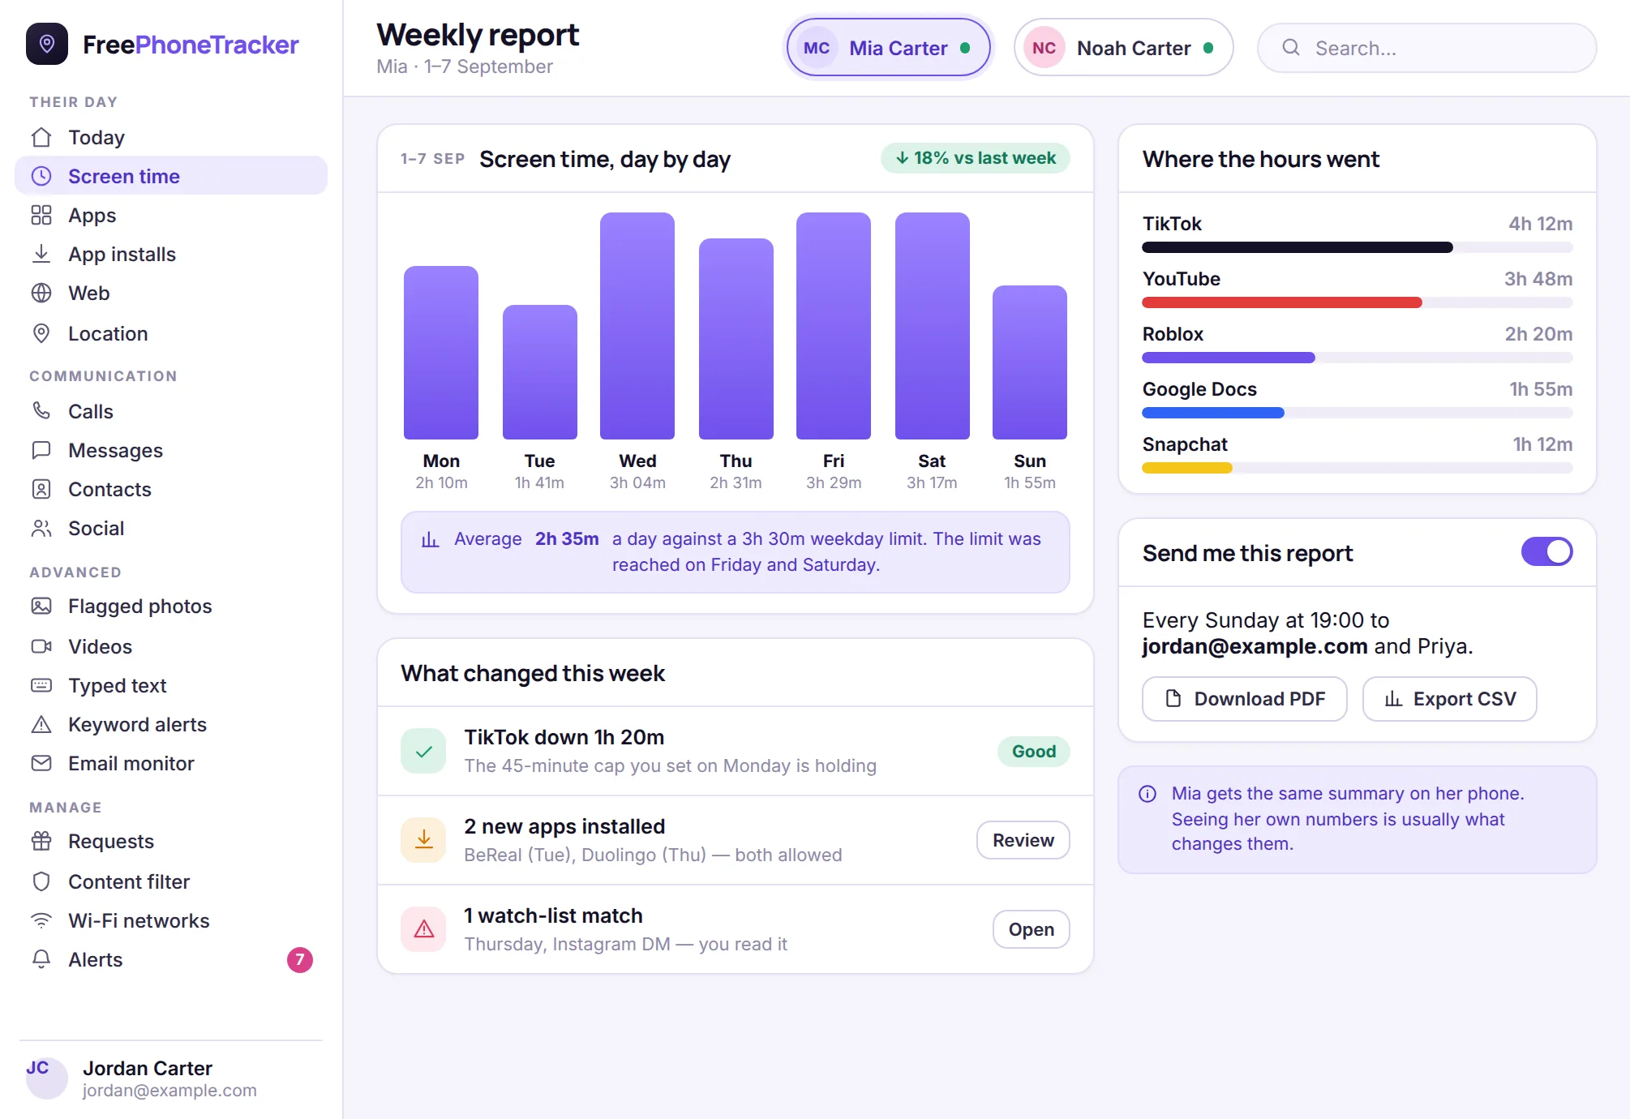Click the Saturday bar in chart
This screenshot has width=1630, height=1119.
933,326
